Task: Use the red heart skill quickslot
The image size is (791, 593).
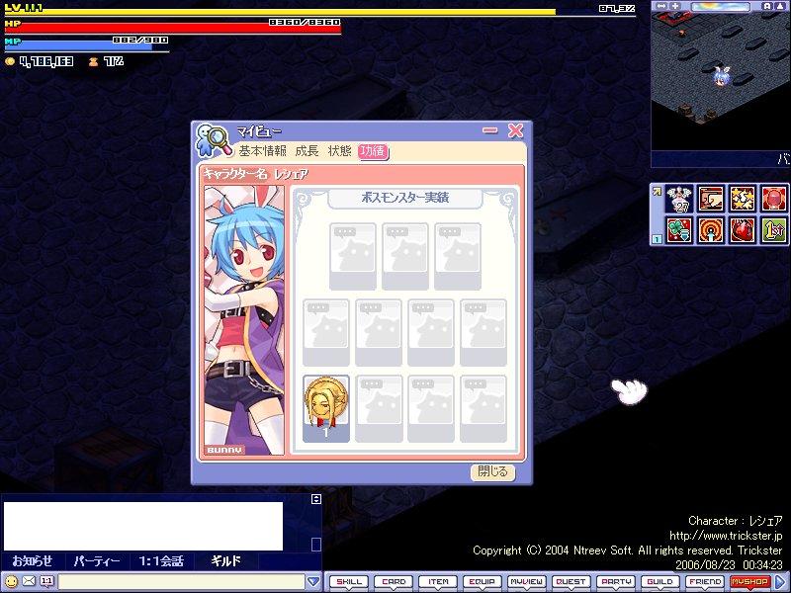Action: pyautogui.click(x=743, y=230)
